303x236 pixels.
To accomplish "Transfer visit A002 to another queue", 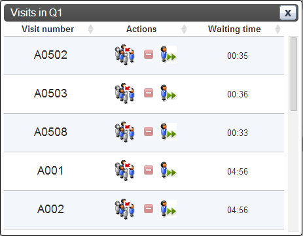I will [x=124, y=209].
